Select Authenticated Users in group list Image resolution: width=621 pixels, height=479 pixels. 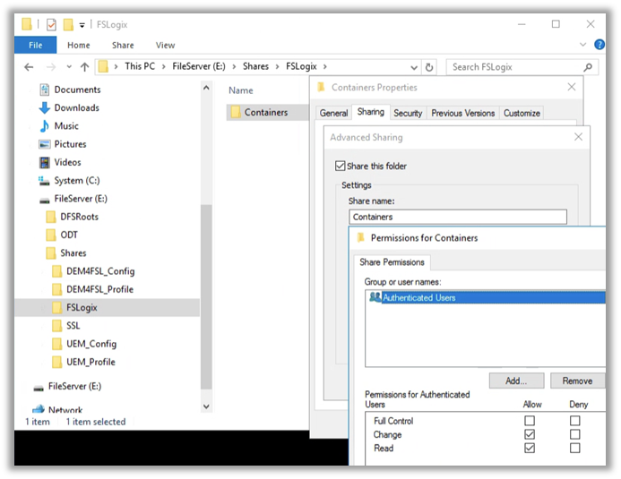click(418, 297)
